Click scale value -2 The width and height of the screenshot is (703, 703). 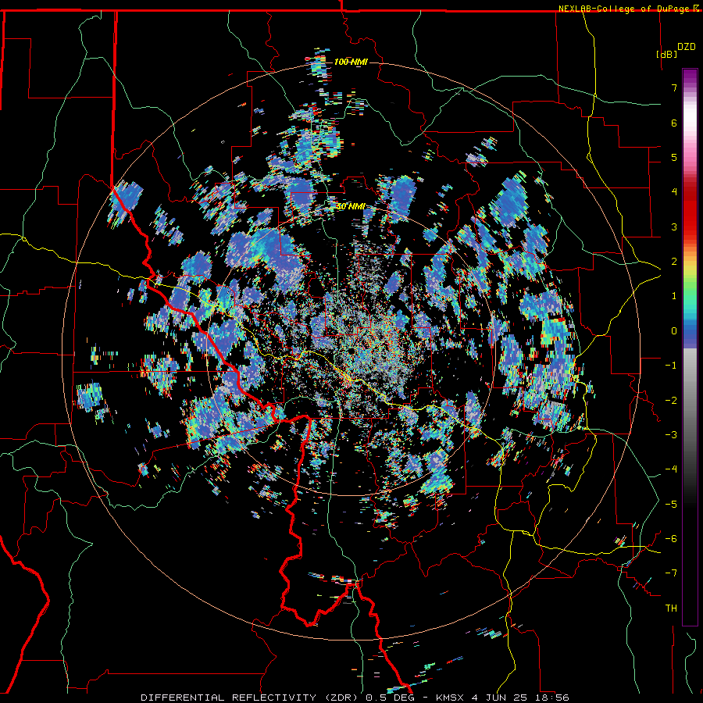(671, 401)
